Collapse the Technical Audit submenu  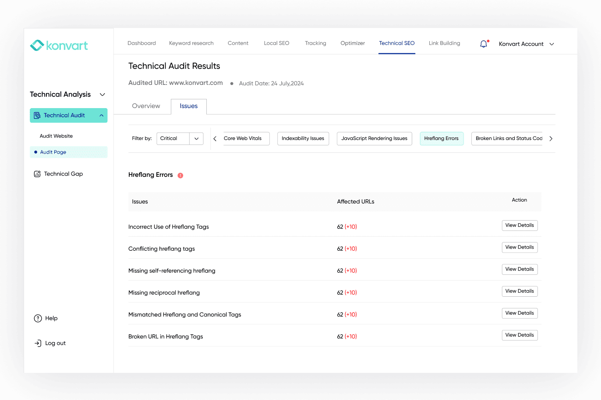click(x=101, y=116)
